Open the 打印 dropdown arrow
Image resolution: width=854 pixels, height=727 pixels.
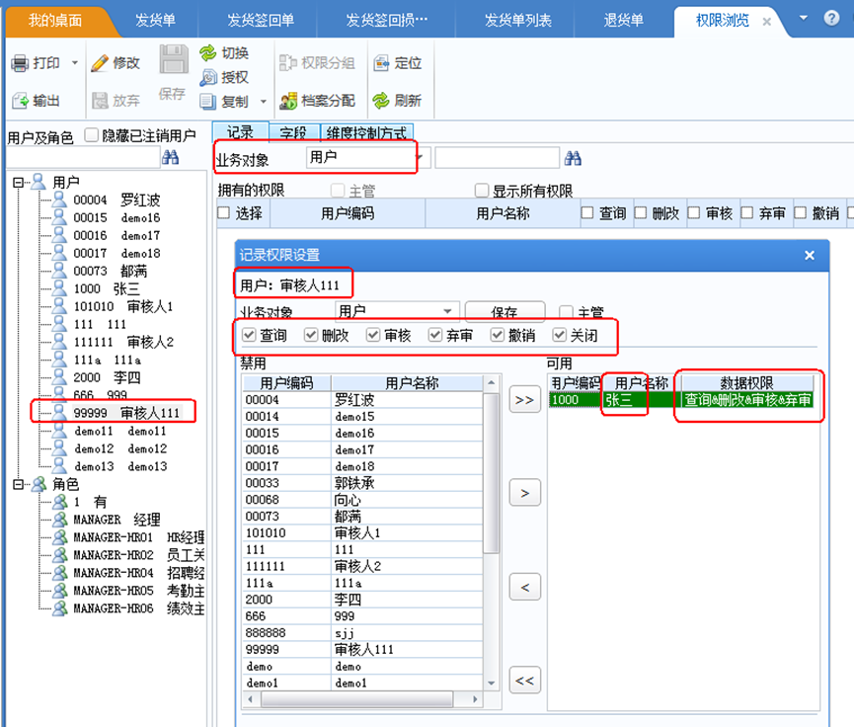pyautogui.click(x=75, y=63)
